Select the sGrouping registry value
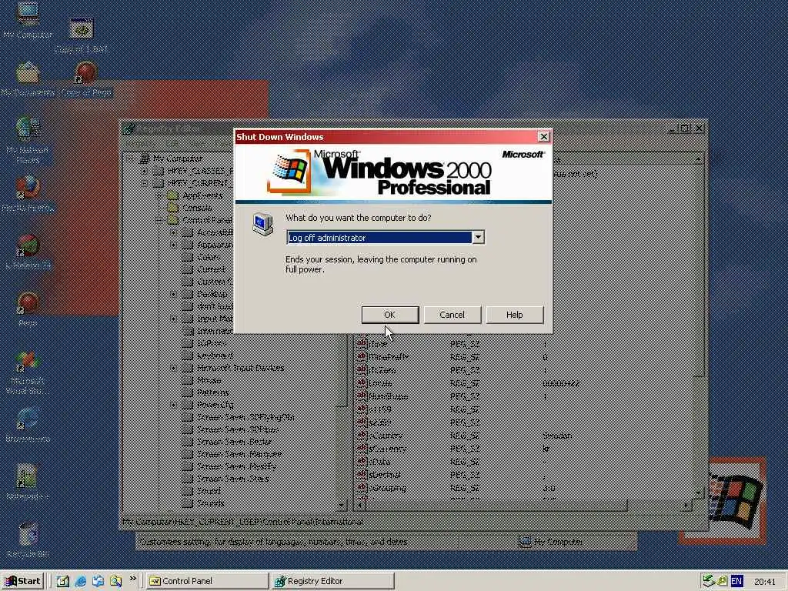788x591 pixels. point(387,488)
